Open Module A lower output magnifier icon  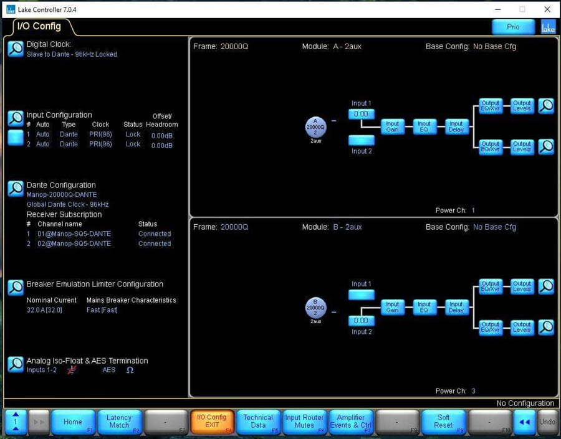coord(546,147)
